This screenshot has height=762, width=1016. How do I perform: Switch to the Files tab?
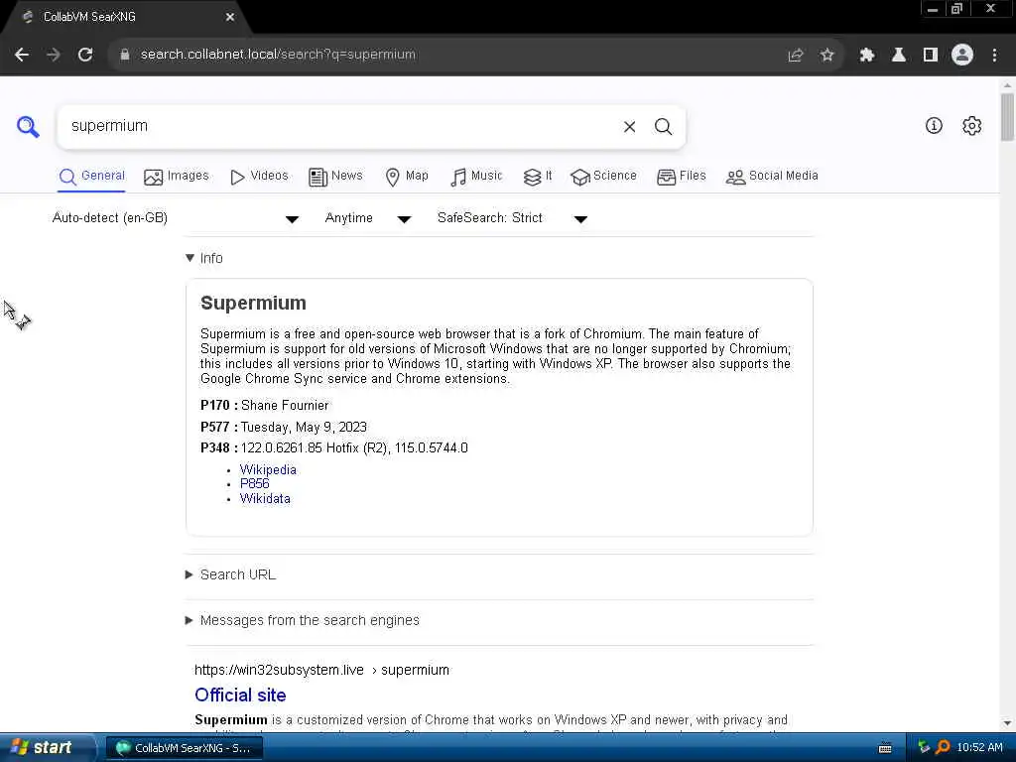click(x=681, y=177)
